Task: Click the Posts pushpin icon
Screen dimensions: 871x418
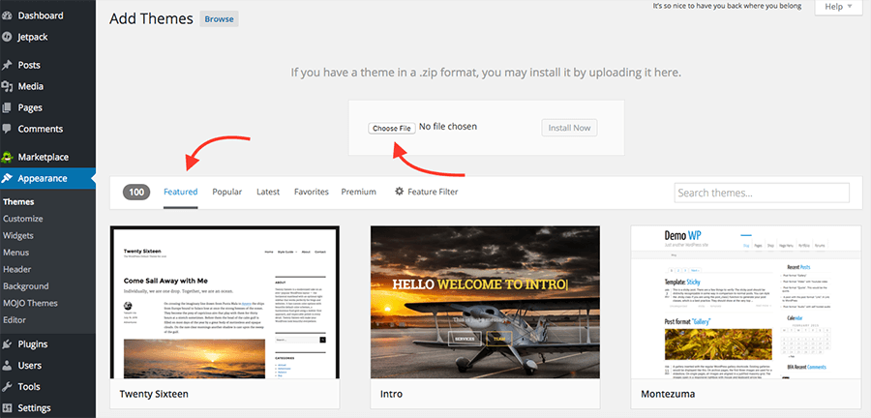Action: click(7, 65)
